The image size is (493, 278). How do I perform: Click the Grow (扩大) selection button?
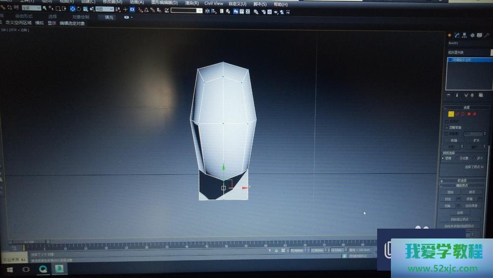[475, 140]
